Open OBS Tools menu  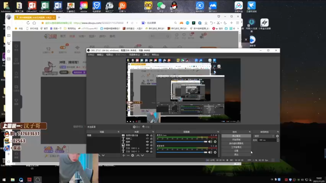146,55
